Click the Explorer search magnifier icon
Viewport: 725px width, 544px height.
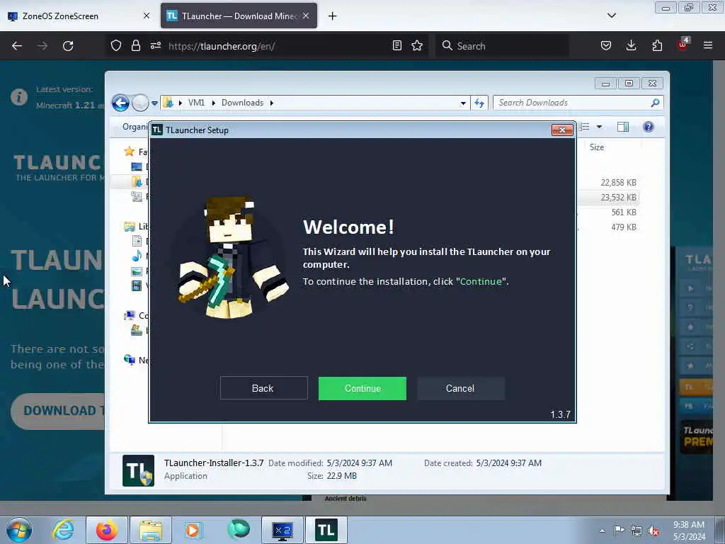click(x=655, y=103)
